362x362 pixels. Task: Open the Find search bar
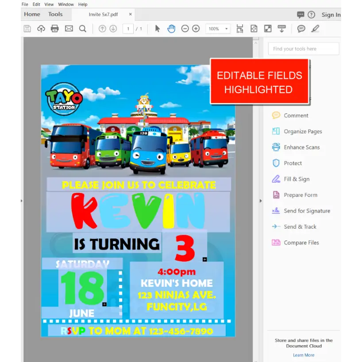click(82, 28)
